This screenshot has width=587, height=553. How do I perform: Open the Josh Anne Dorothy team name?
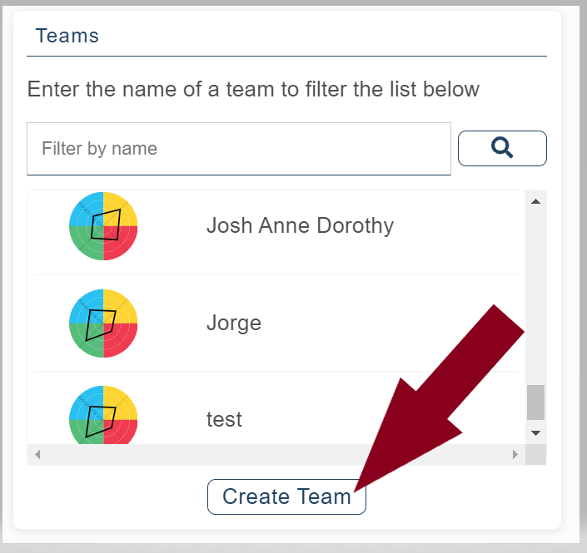(x=300, y=225)
